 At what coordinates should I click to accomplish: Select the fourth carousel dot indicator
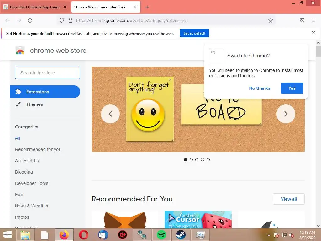click(x=203, y=160)
